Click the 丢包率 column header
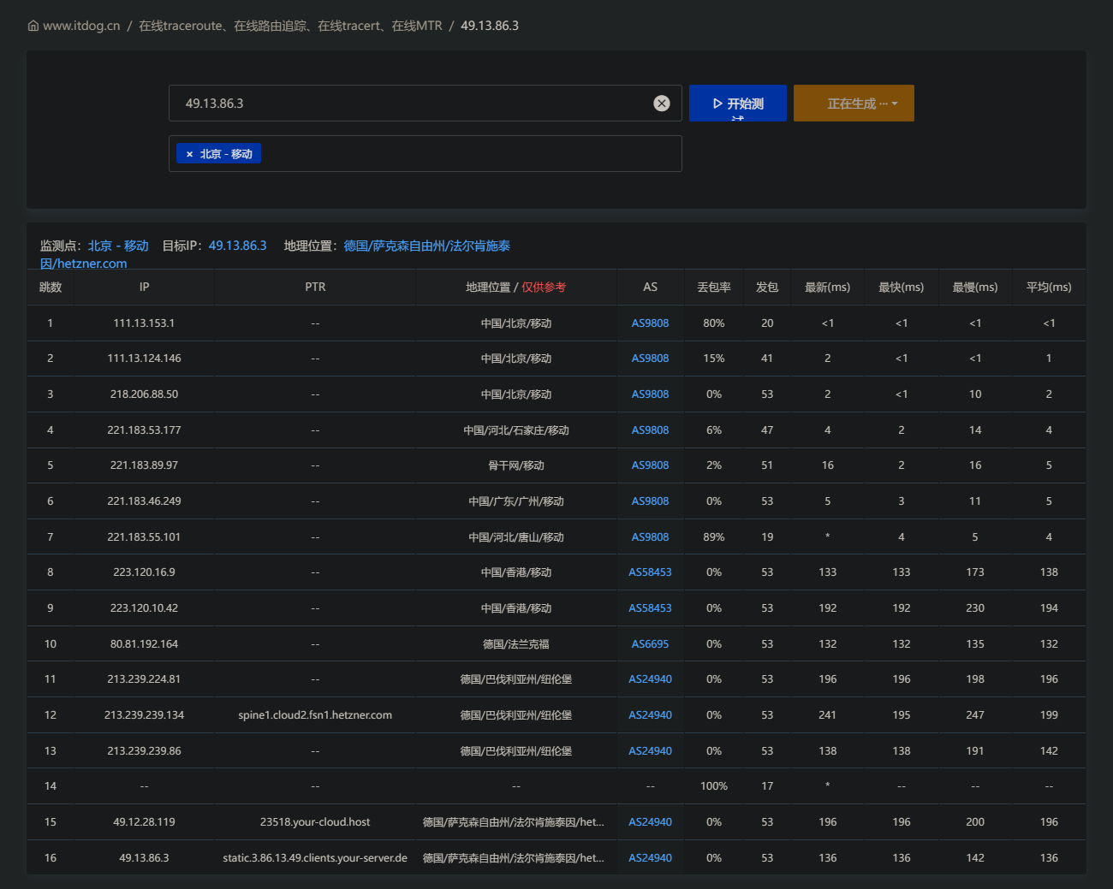1113x889 pixels. (713, 287)
